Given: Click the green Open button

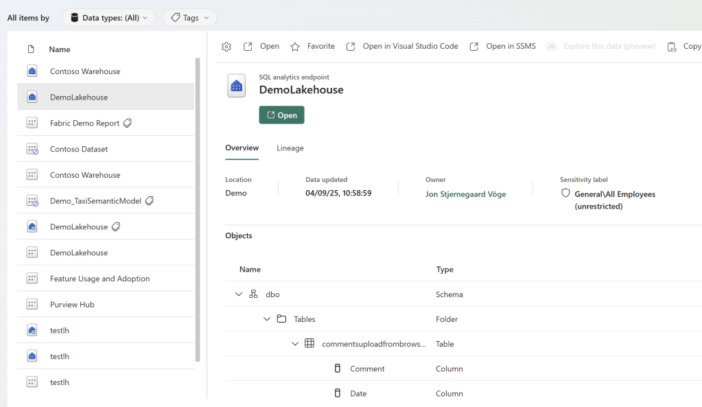Looking at the screenshot, I should tap(281, 115).
